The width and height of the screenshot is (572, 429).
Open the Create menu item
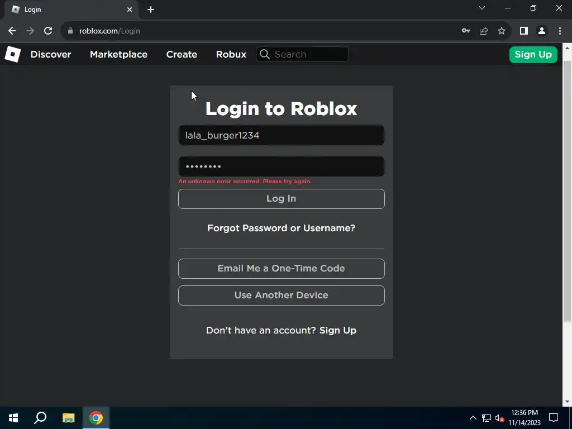pyautogui.click(x=182, y=54)
